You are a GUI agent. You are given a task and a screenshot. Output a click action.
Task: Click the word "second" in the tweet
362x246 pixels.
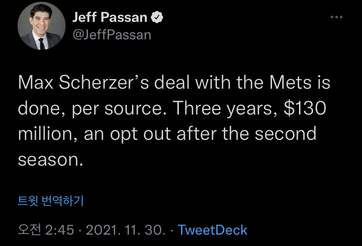pyautogui.click(x=285, y=134)
